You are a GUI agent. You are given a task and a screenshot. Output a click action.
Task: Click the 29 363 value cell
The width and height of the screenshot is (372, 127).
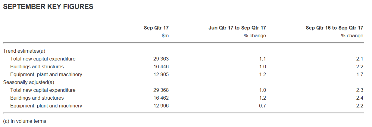pos(161,59)
